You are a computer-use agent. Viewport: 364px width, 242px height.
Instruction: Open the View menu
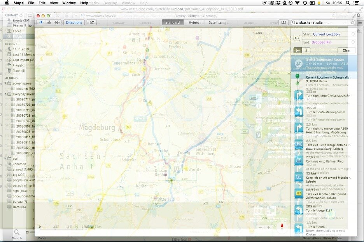[x=54, y=3]
